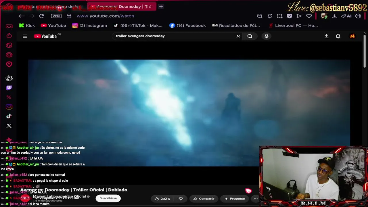The width and height of the screenshot is (368, 207).
Task: Click the Avengers trailer video player
Action: coord(189,113)
